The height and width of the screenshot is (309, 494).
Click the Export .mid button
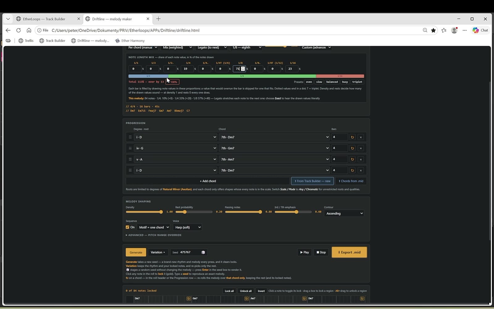coord(349,252)
